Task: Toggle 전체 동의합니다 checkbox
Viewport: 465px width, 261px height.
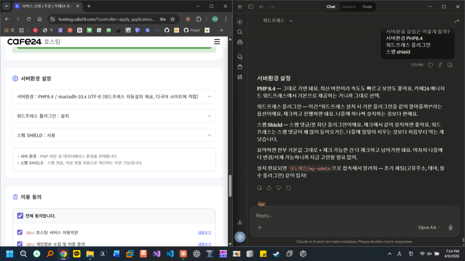Action: pos(20,216)
